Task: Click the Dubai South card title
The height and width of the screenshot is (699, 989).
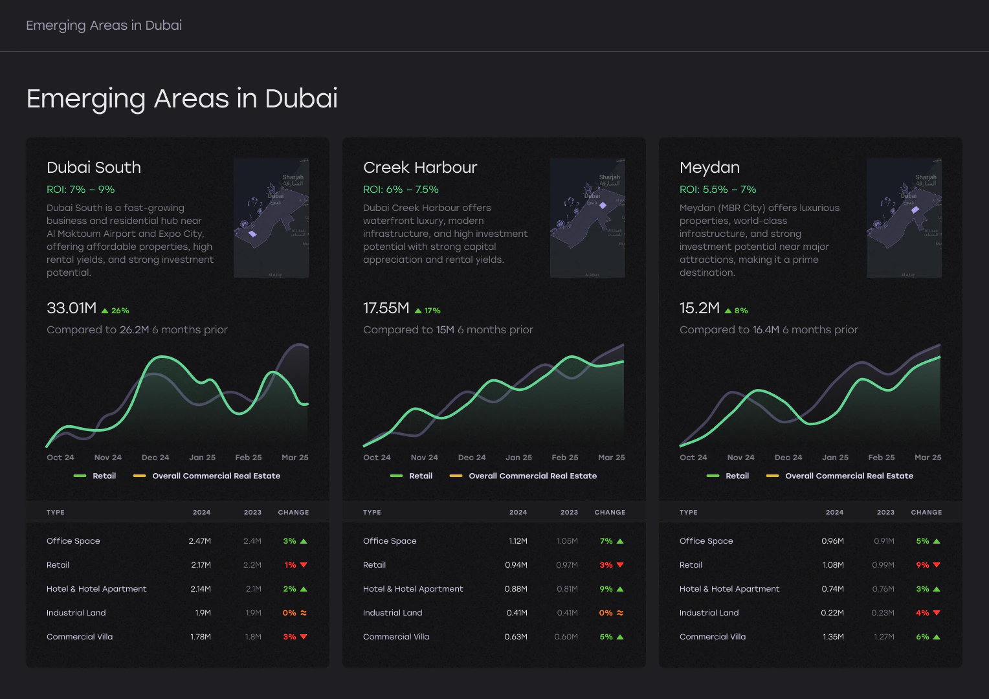Action: [94, 168]
